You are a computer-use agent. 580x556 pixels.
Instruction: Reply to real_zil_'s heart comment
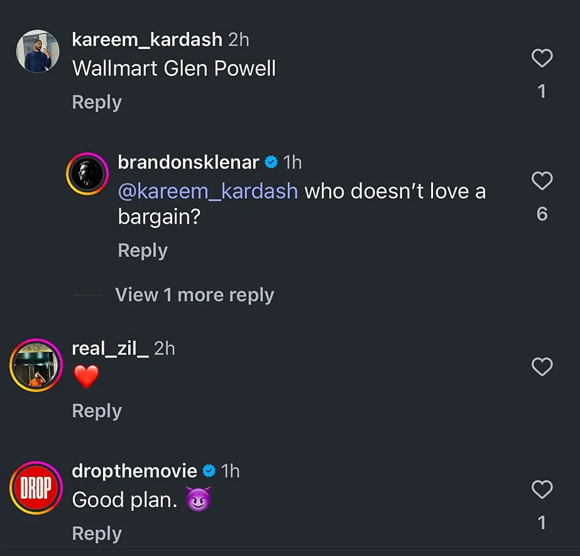click(97, 410)
